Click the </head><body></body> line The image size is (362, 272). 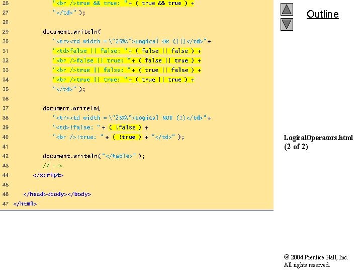(x=57, y=194)
